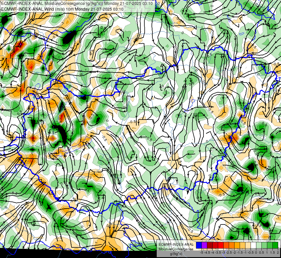Viewport: 281px width, 258px height.
Task: Click 'MoistureConvergence' label in the legend box
Action: 176,249
